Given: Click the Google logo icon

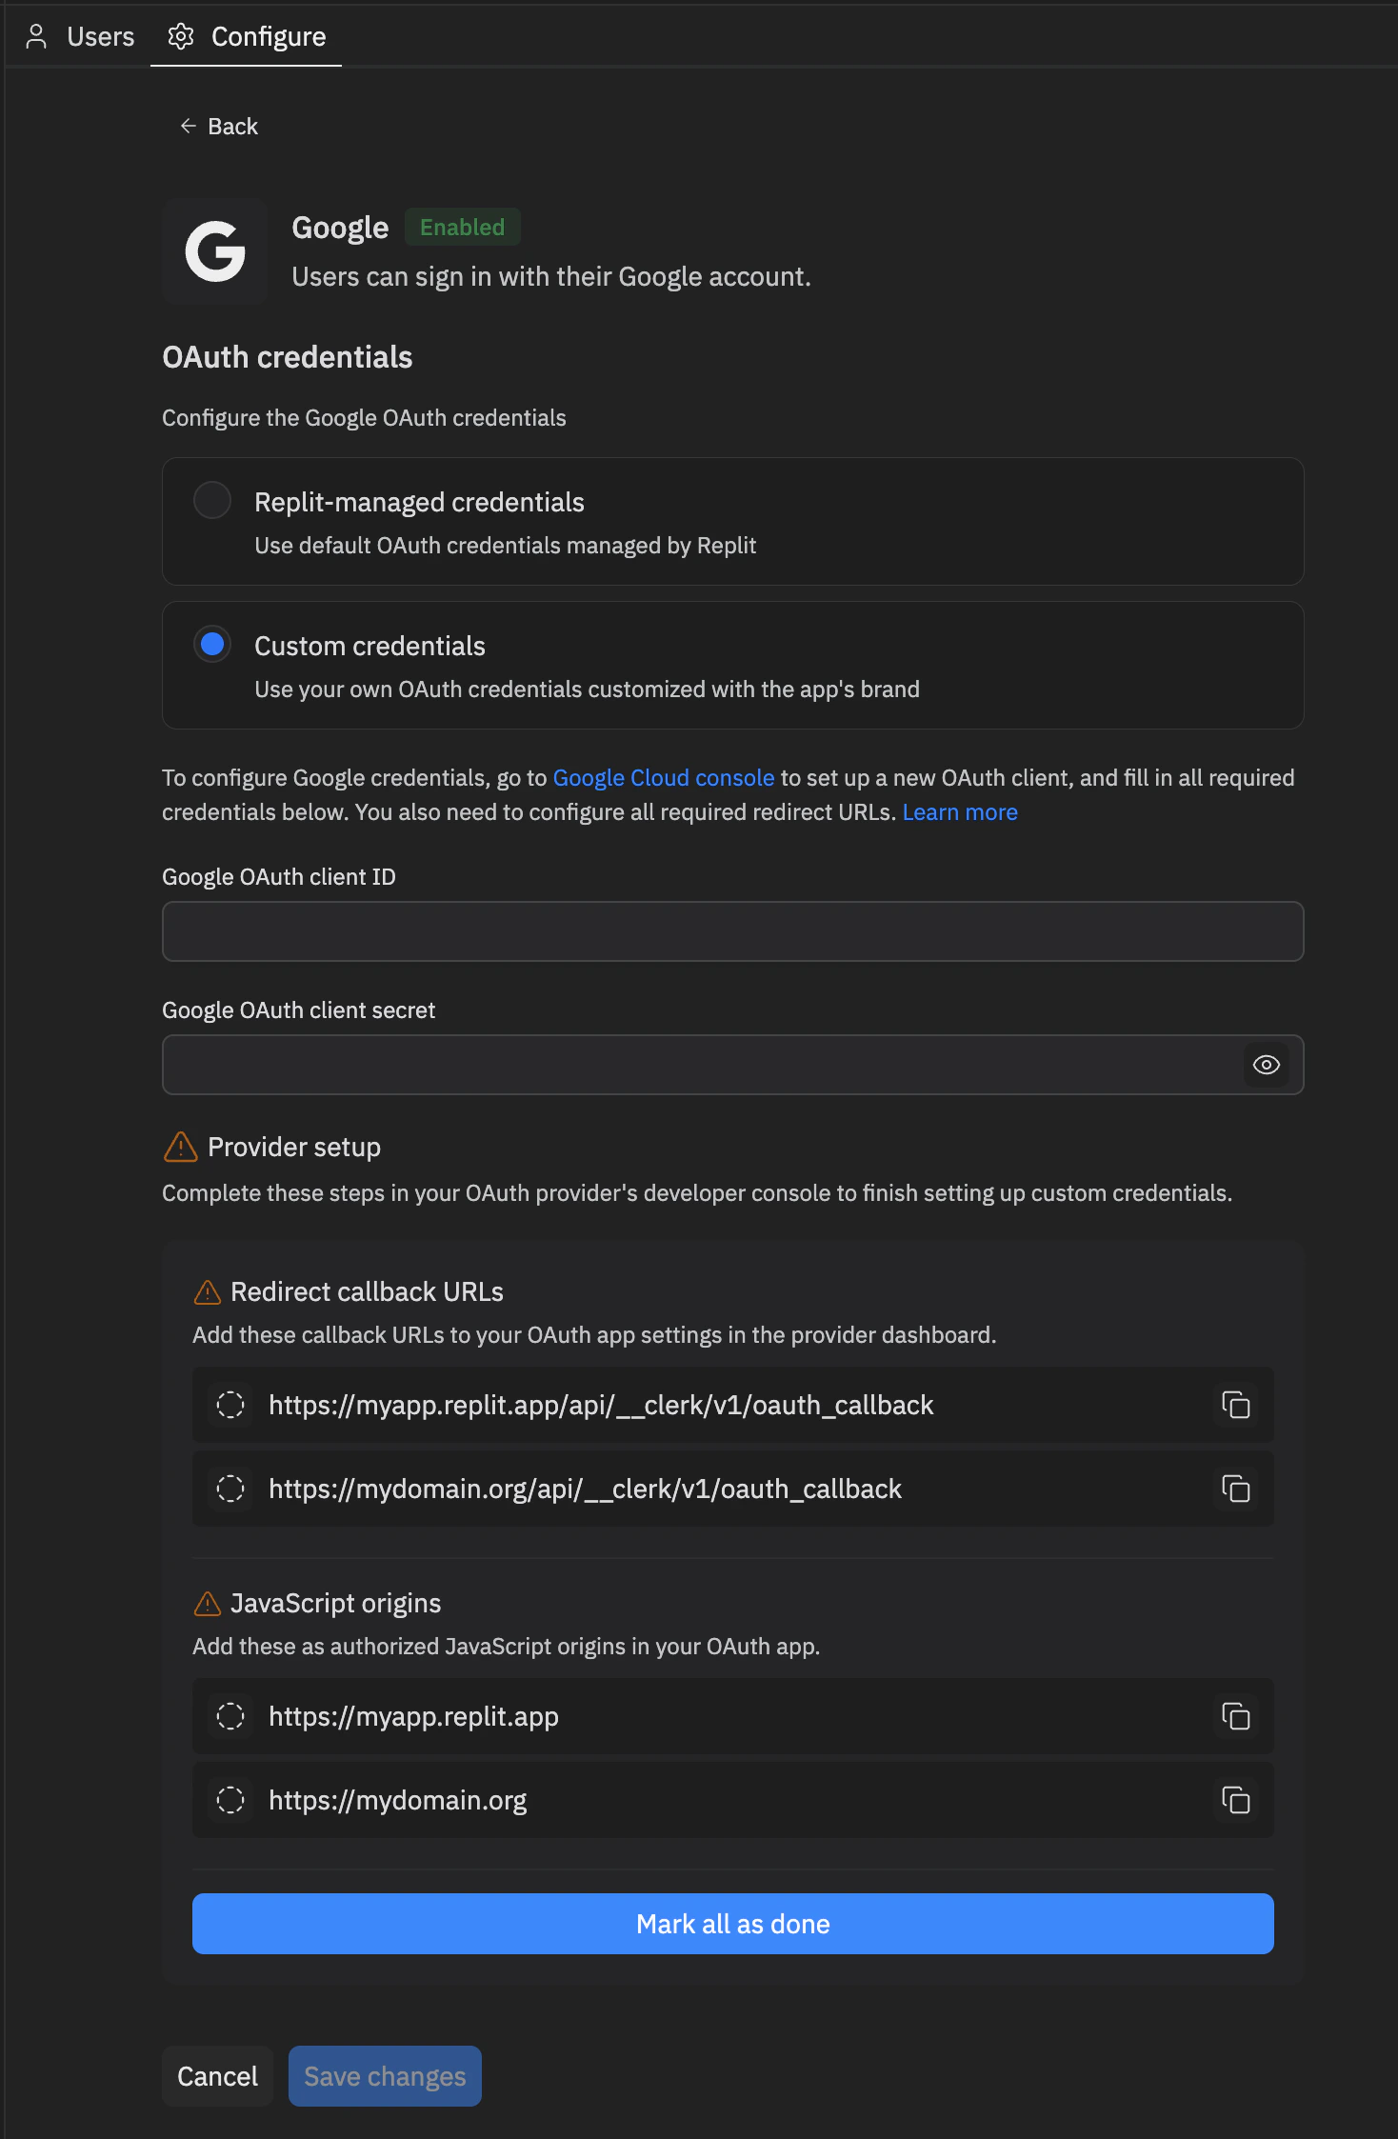Looking at the screenshot, I should [215, 251].
